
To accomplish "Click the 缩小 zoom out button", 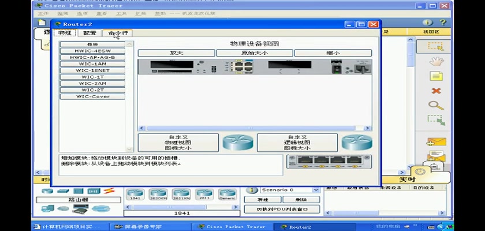I will pos(333,53).
